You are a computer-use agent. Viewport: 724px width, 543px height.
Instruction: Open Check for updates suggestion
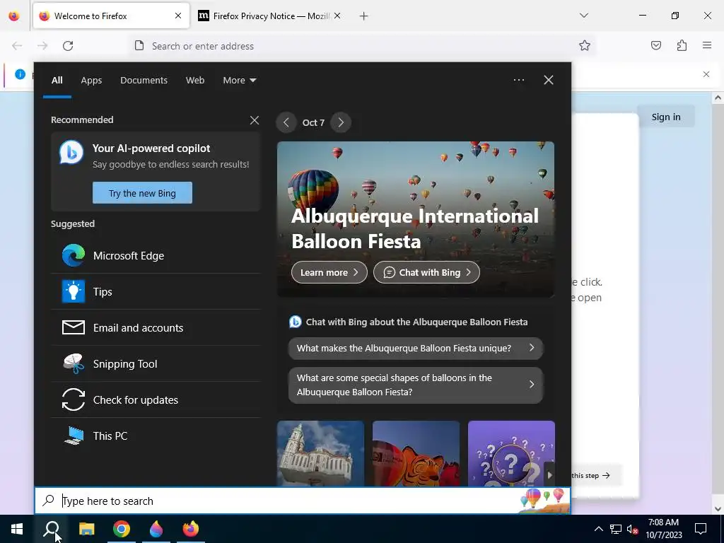156,400
